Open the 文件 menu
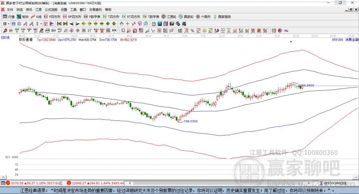Image resolution: width=359 pixels, height=194 pixels. pos(10,9)
